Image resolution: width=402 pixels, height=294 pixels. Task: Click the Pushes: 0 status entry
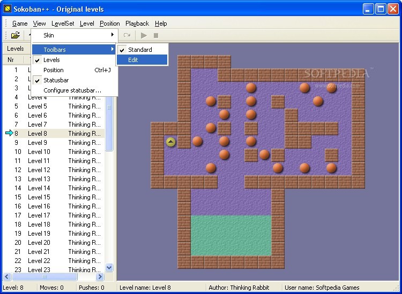coord(92,288)
